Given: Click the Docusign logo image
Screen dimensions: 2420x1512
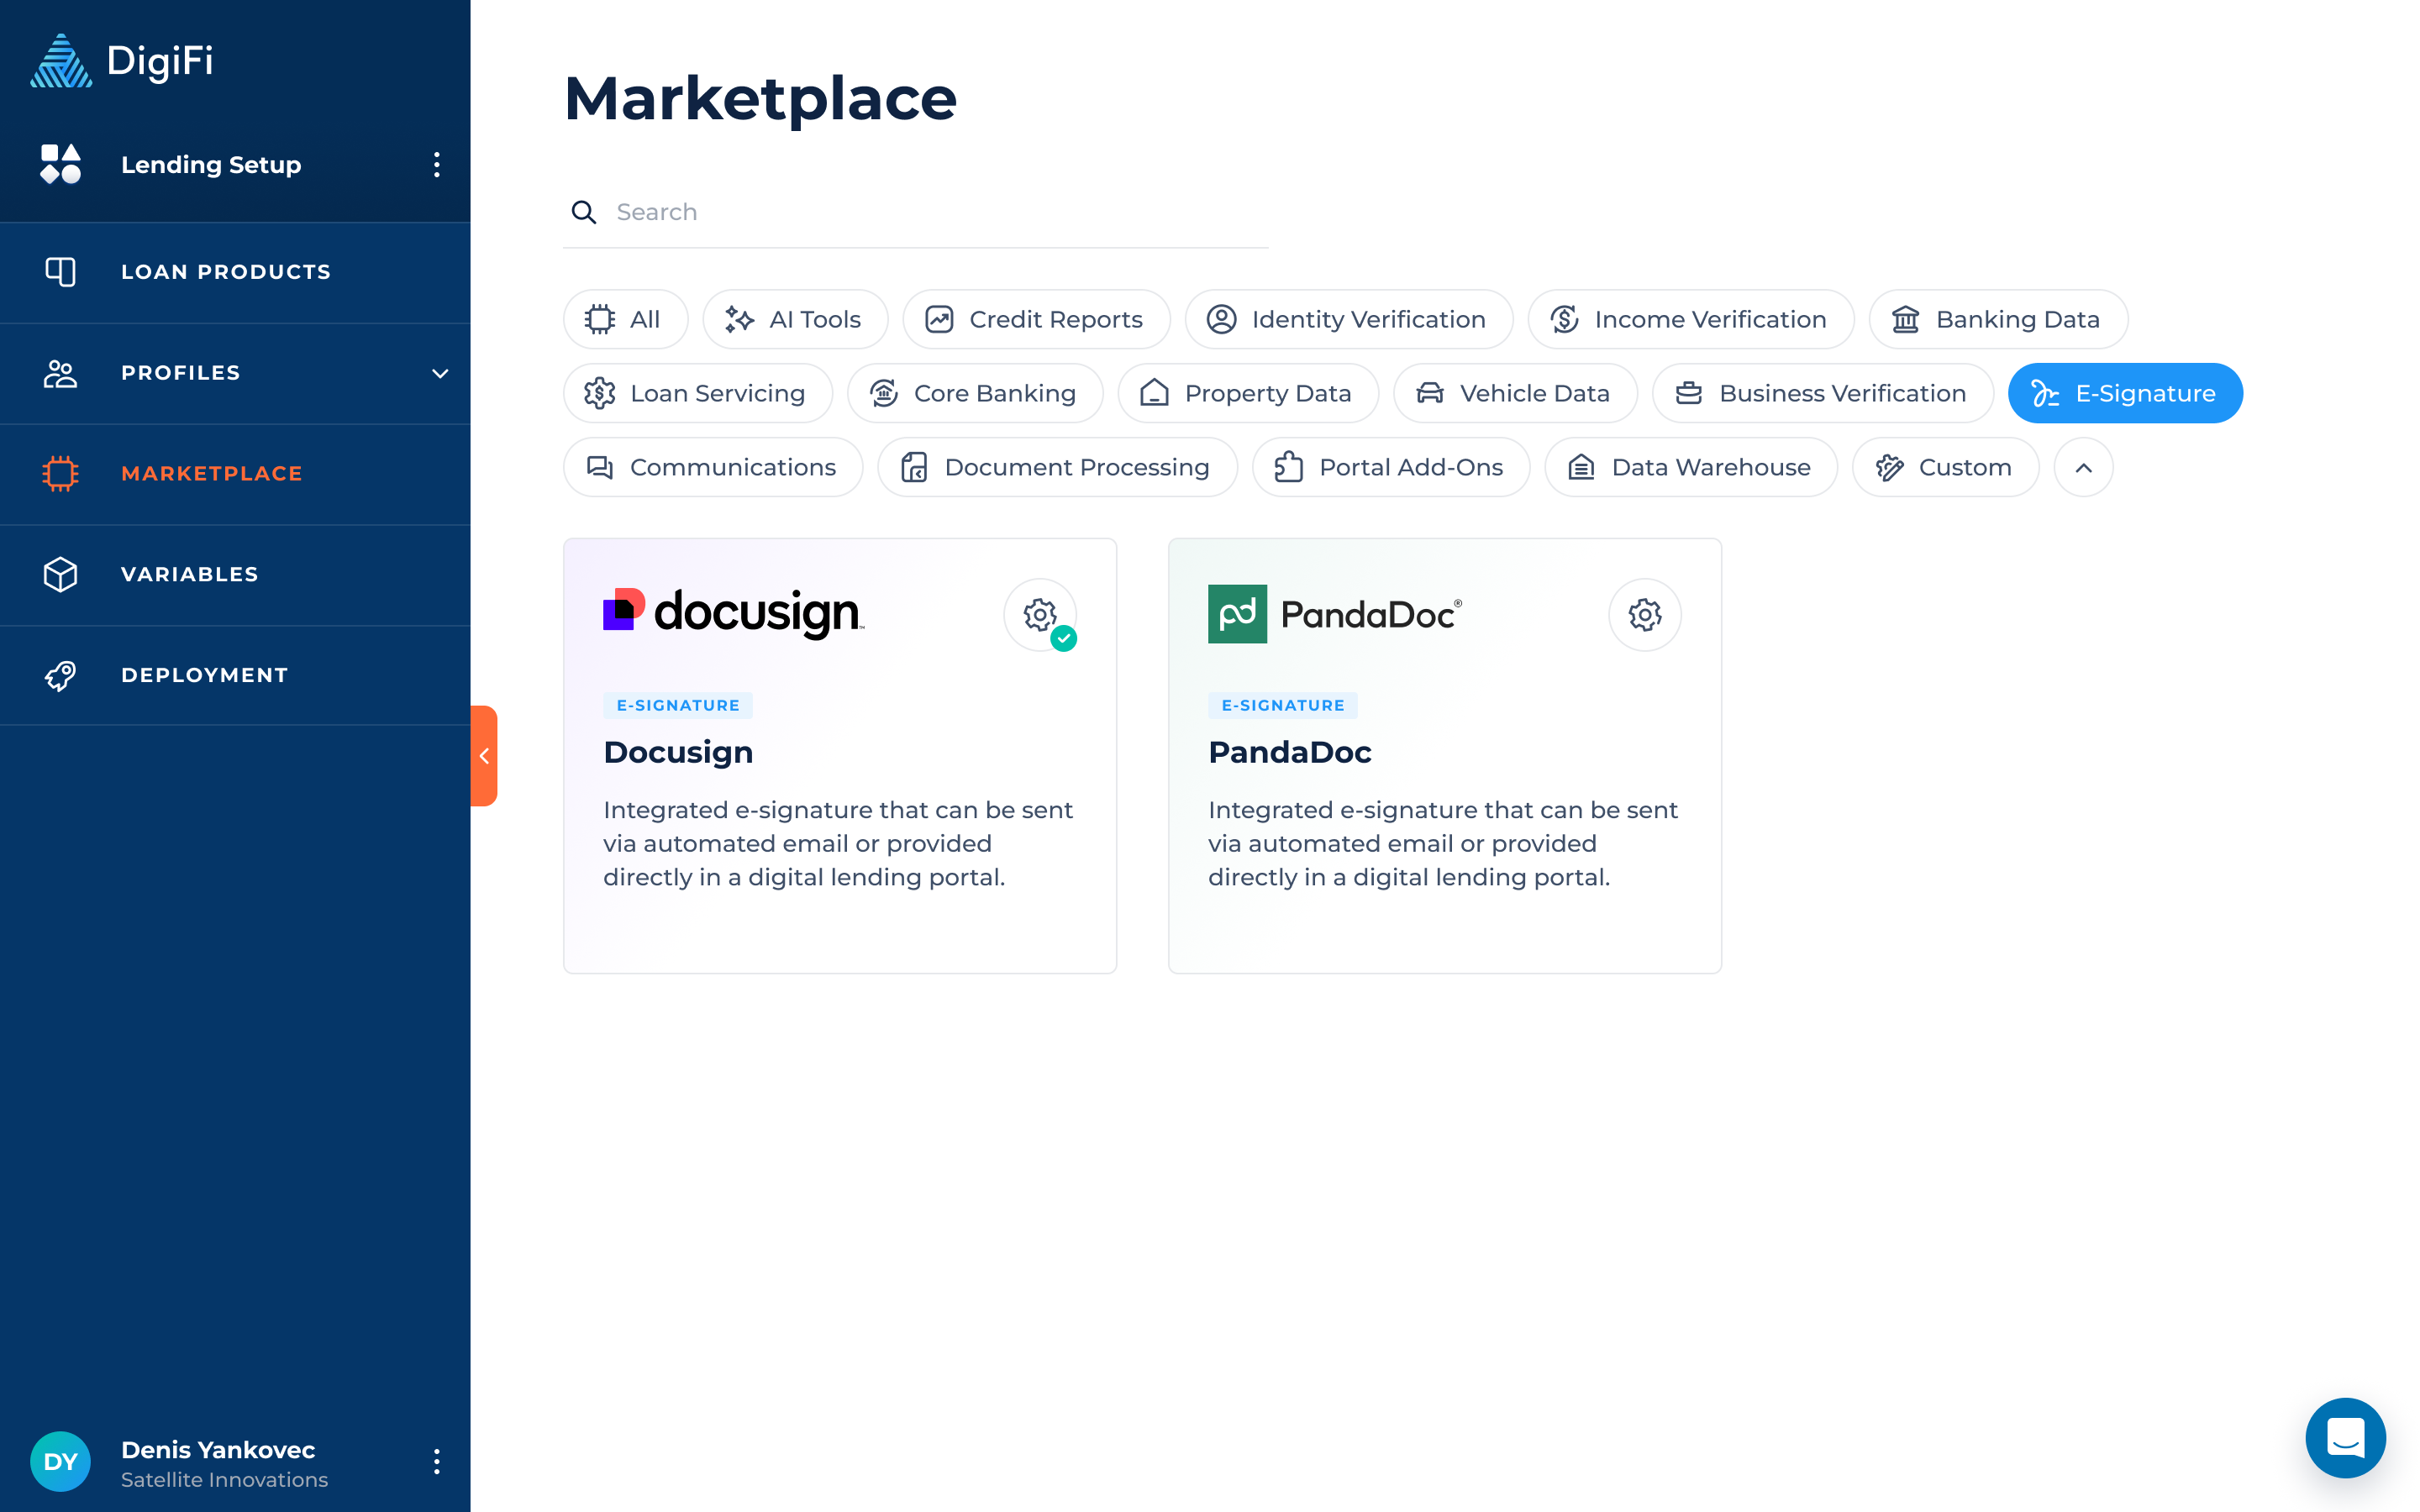Looking at the screenshot, I should click(733, 612).
